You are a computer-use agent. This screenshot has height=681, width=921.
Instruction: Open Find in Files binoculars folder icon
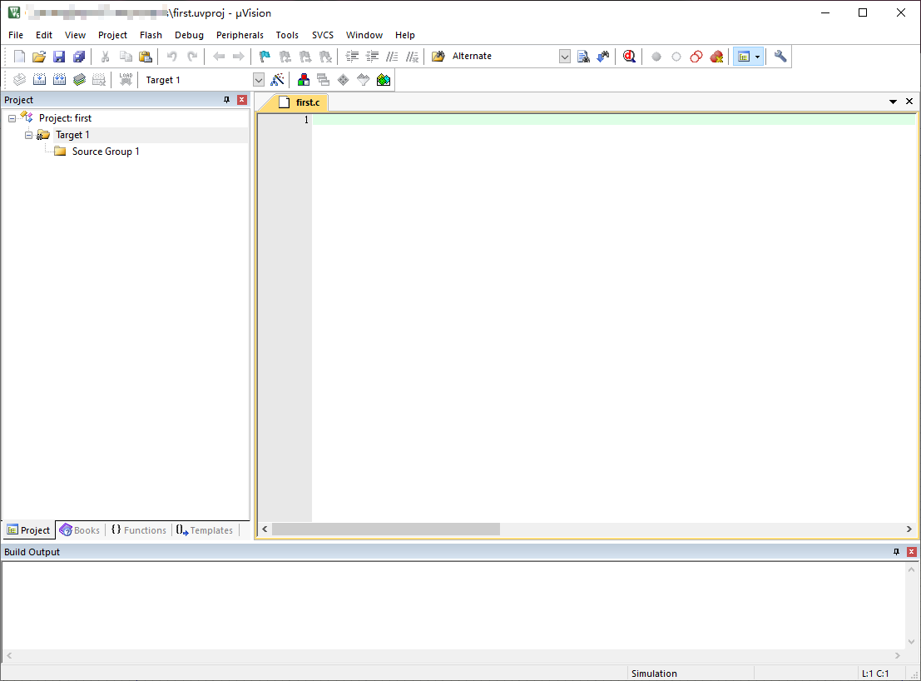[438, 57]
